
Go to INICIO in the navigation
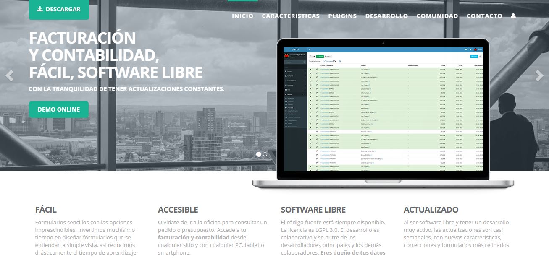tap(242, 16)
